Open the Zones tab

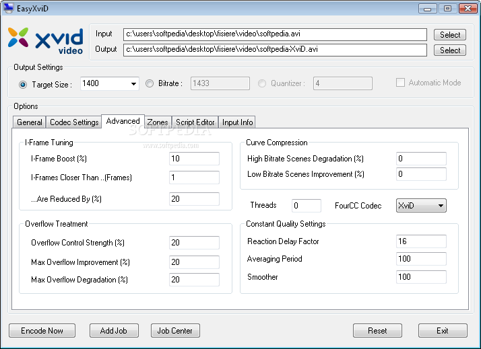158,122
